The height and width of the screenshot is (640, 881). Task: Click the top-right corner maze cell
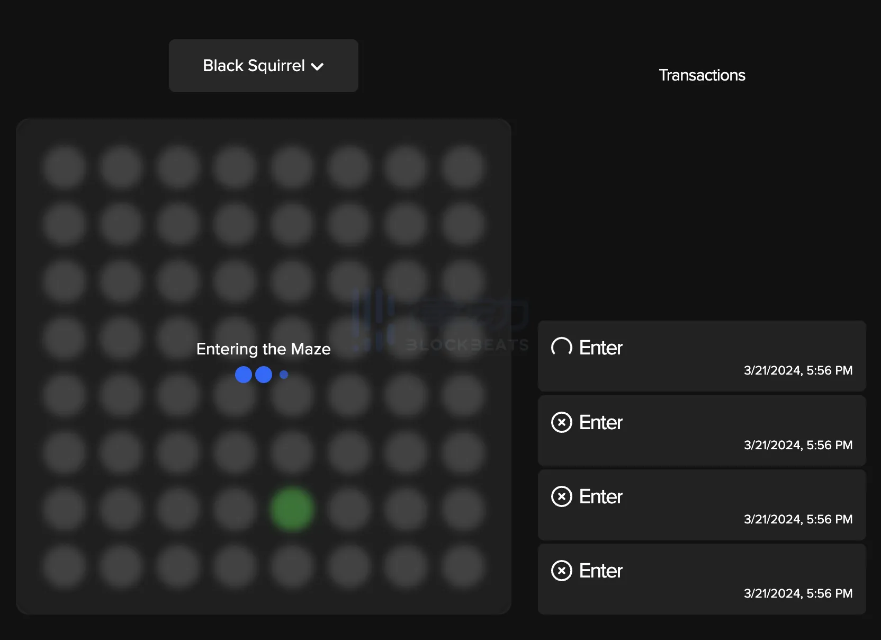coord(463,167)
